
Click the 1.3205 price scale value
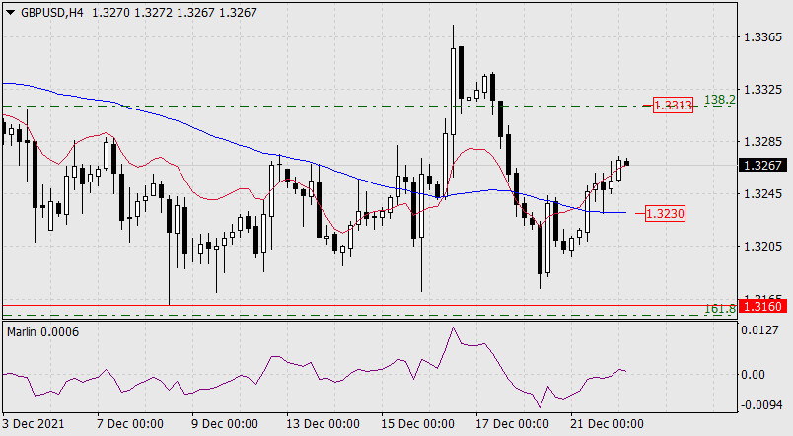762,247
